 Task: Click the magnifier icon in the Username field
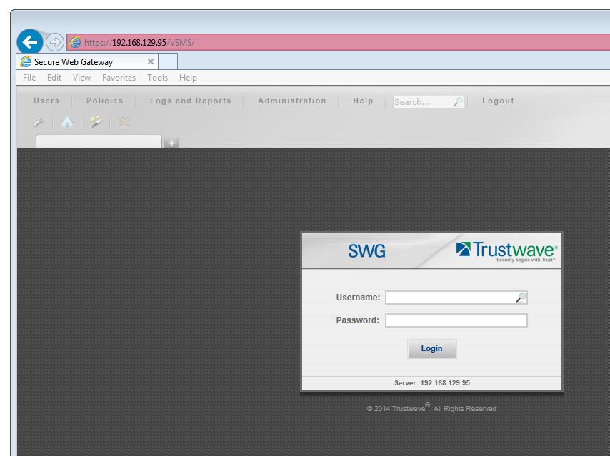pyautogui.click(x=521, y=298)
